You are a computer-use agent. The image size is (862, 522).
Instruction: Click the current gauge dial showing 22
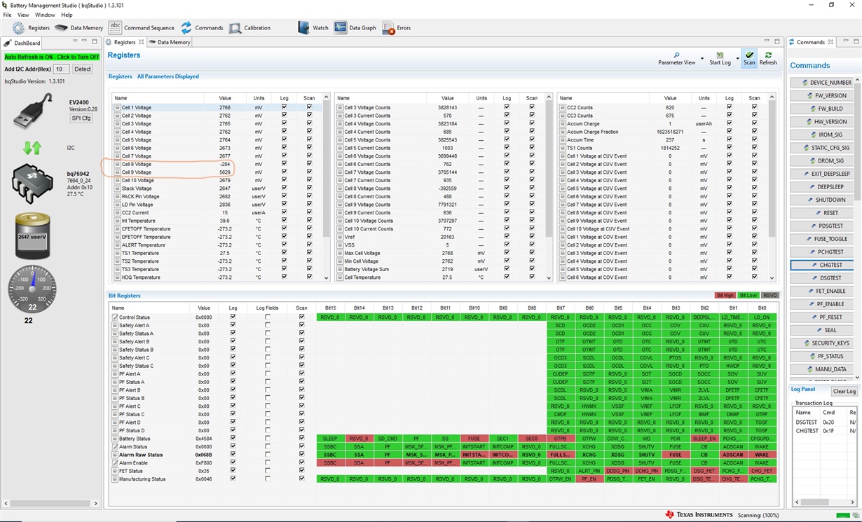(32, 289)
